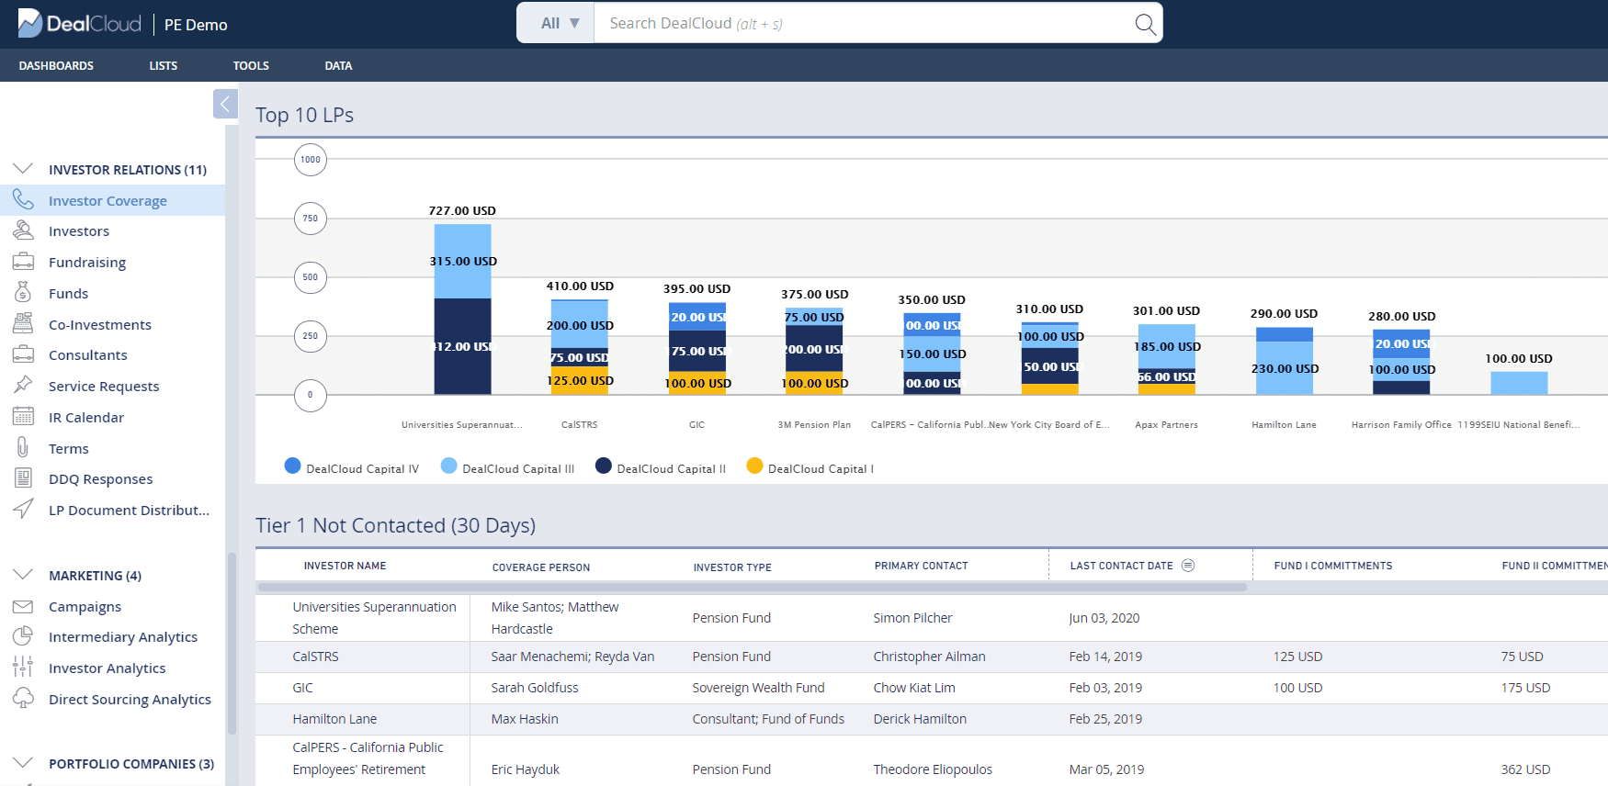The image size is (1608, 786).
Task: Click the Co-Investments icon
Action: [x=23, y=324]
